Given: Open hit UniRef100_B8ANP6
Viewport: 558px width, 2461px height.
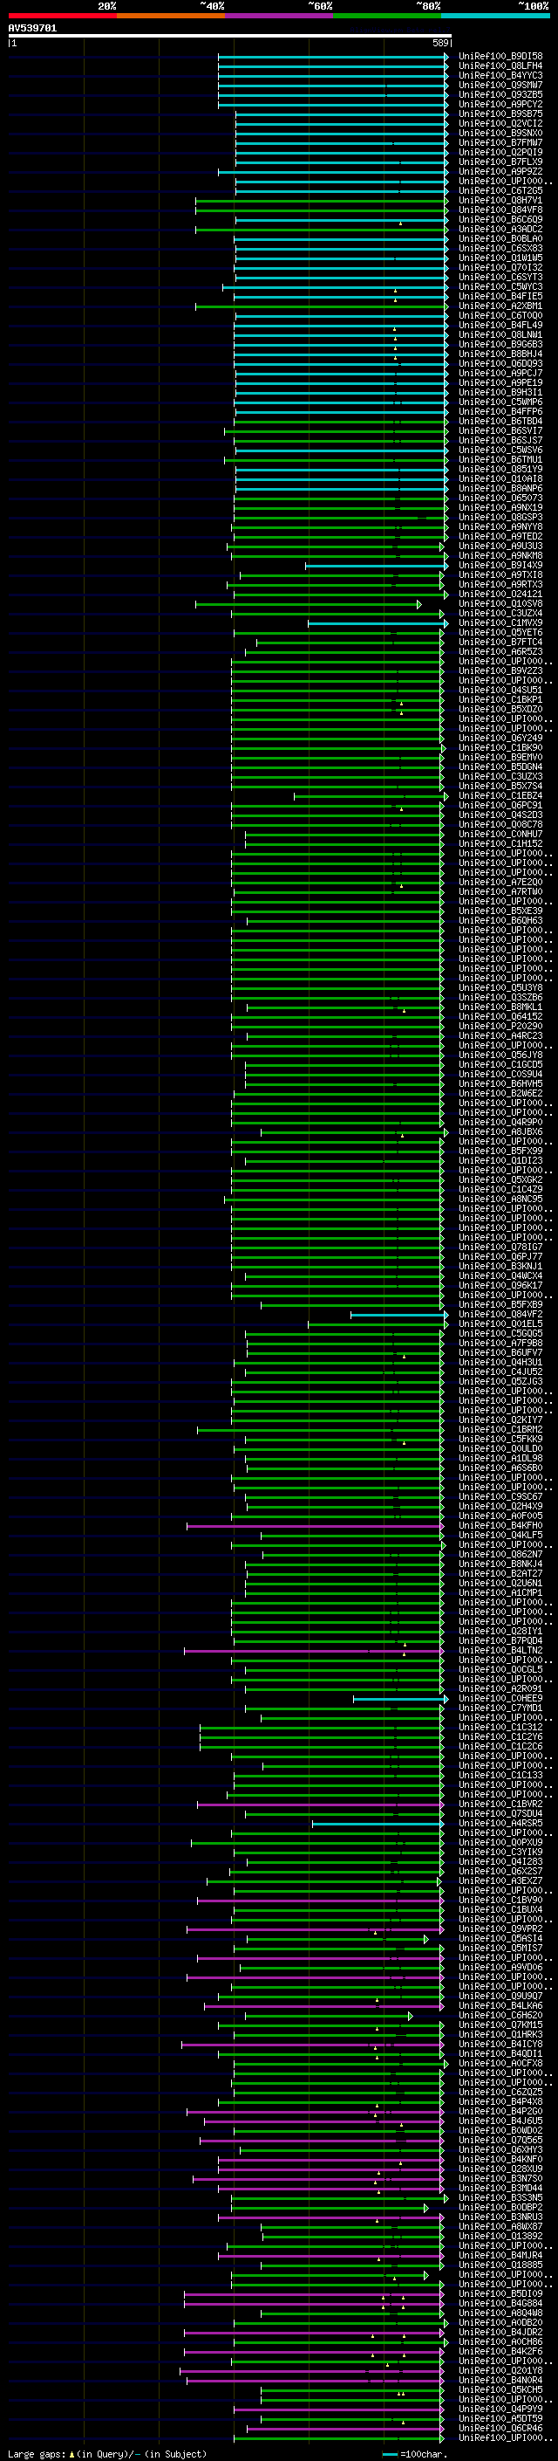Looking at the screenshot, I should coord(500,488).
